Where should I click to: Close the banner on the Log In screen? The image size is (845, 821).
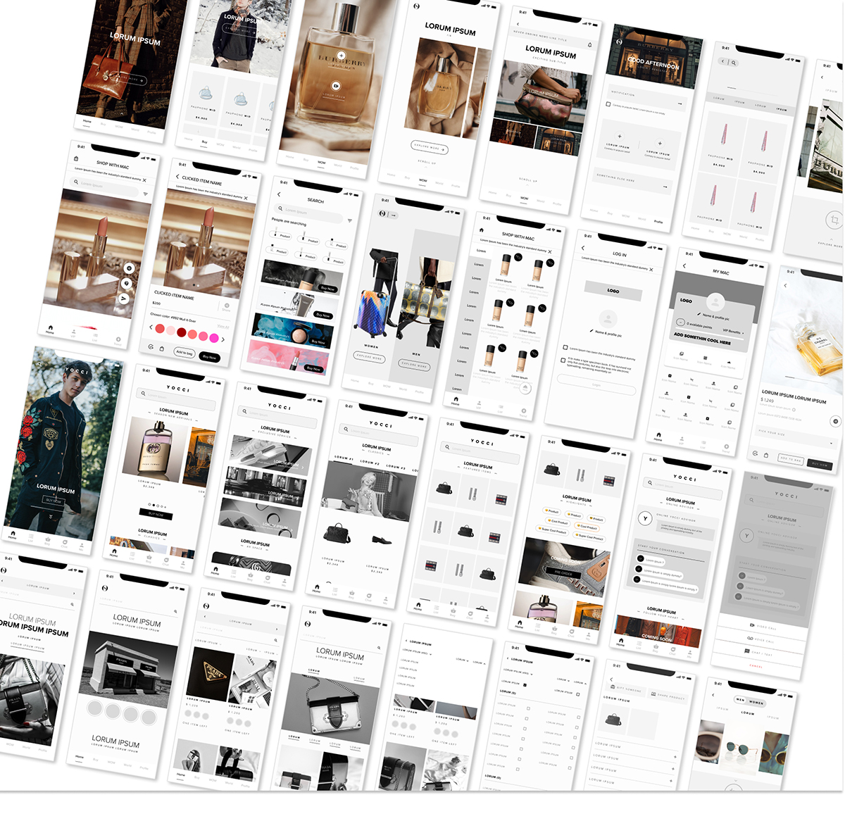651,269
